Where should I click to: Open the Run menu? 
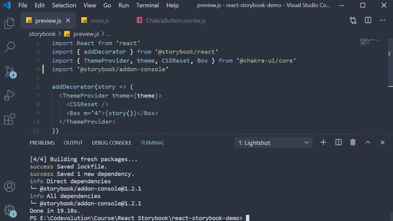coord(123,6)
